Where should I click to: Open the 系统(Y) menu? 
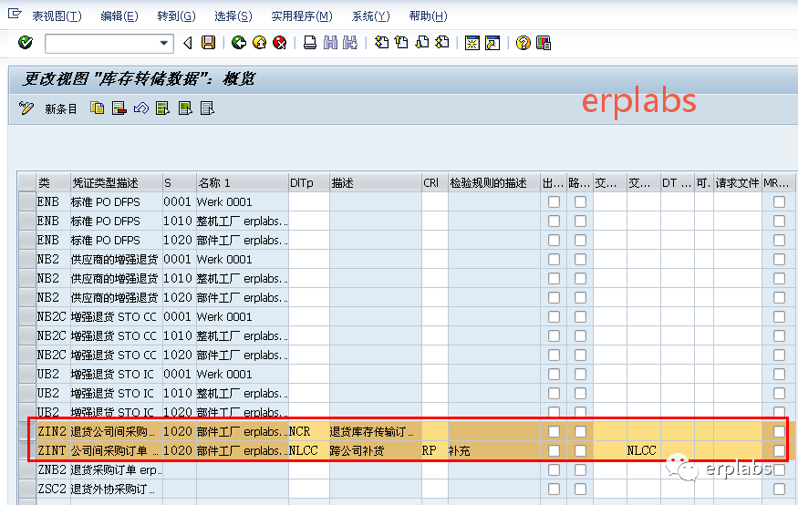(370, 16)
